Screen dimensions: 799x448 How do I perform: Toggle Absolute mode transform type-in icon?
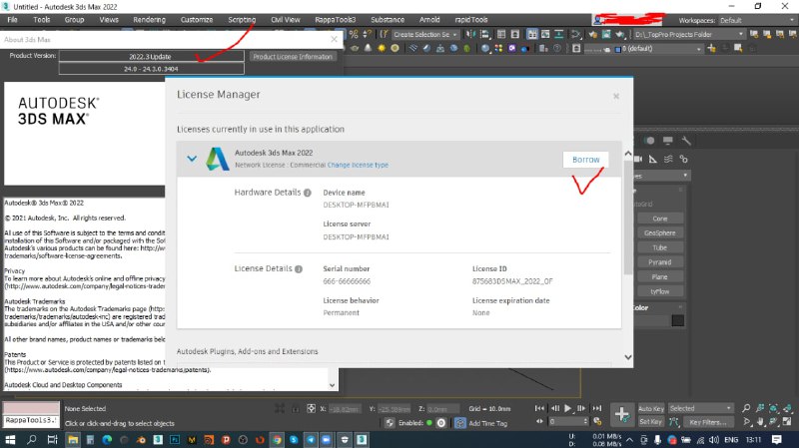(x=311, y=408)
